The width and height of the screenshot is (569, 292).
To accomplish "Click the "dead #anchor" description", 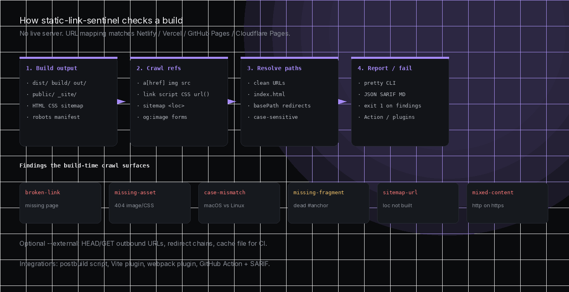I will pyautogui.click(x=311, y=205).
